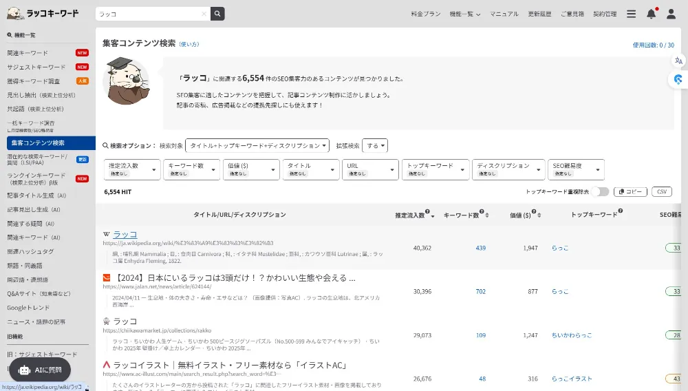
Task: Expand 推定流入数 filter dropdown
Action: pos(132,169)
